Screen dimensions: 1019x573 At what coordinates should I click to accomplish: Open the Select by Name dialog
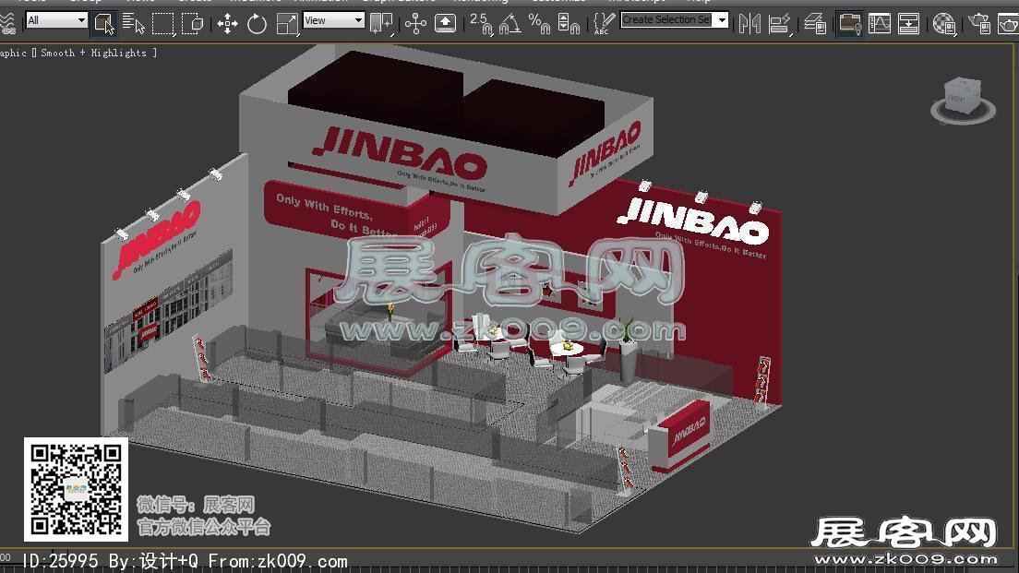[x=133, y=24]
